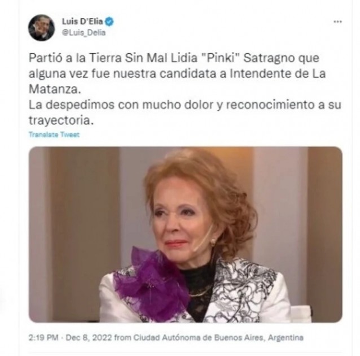The image size is (360, 356).
Task: Click the tweet line starting "Partió a la Tierra"
Action: click(x=174, y=58)
